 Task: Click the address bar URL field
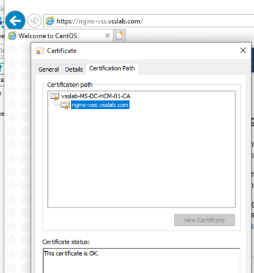pyautogui.click(x=149, y=21)
